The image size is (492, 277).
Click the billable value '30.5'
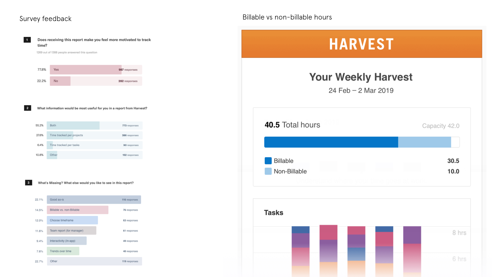[453, 161]
